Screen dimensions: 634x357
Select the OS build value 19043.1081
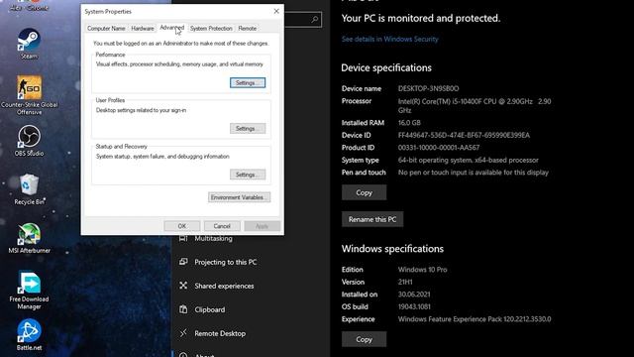(x=414, y=306)
